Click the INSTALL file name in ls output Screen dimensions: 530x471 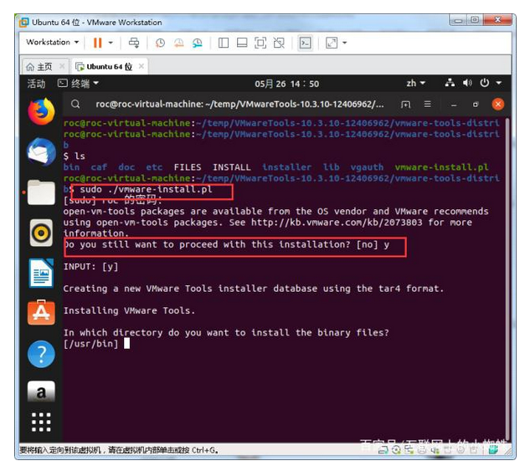point(232,167)
